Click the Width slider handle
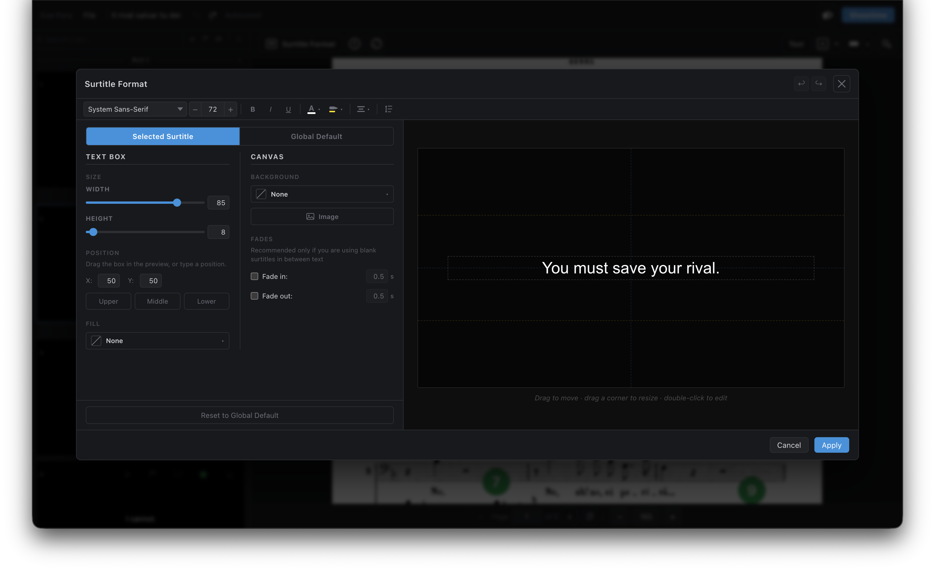 177,203
